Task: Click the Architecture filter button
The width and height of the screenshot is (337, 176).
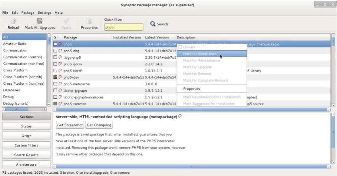Action: point(26,165)
